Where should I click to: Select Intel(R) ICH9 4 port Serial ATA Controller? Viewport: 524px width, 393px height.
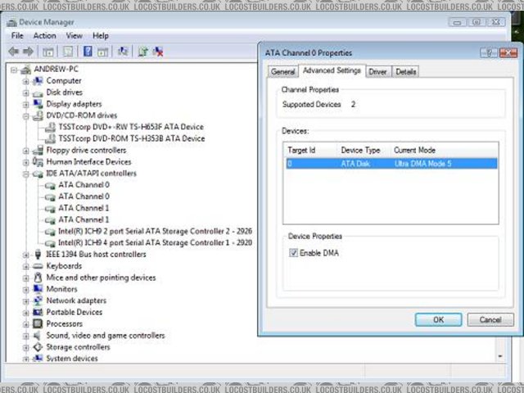pyautogui.click(x=155, y=242)
